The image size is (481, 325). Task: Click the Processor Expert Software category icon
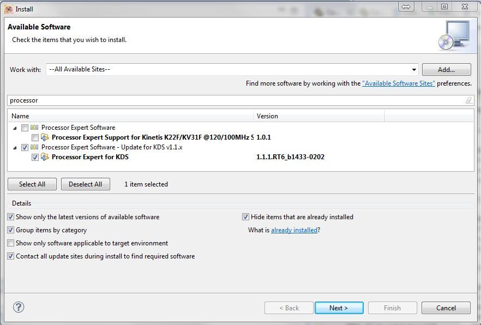tap(34, 128)
